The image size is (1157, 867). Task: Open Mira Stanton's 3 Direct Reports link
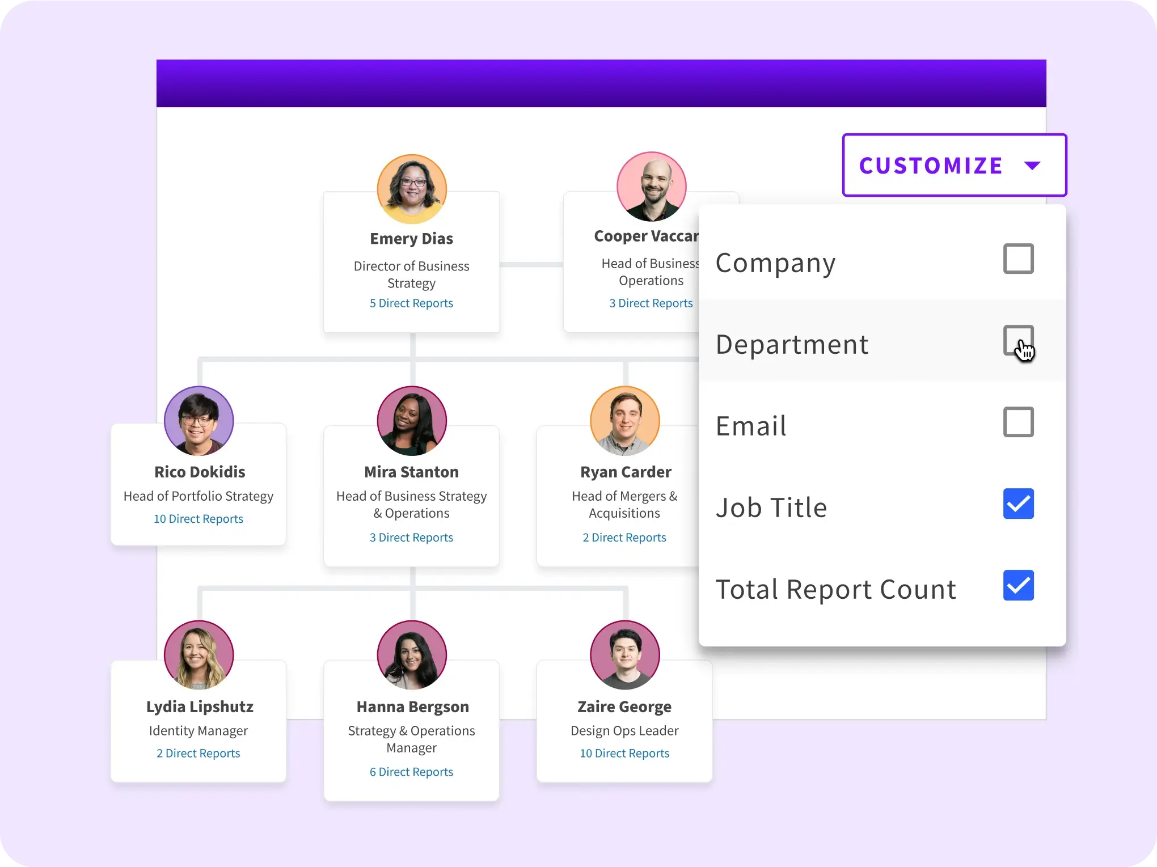(x=411, y=538)
